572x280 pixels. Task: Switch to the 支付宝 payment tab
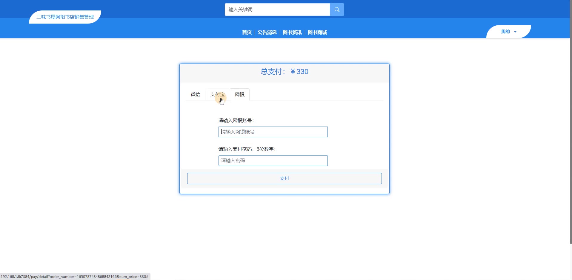[218, 95]
